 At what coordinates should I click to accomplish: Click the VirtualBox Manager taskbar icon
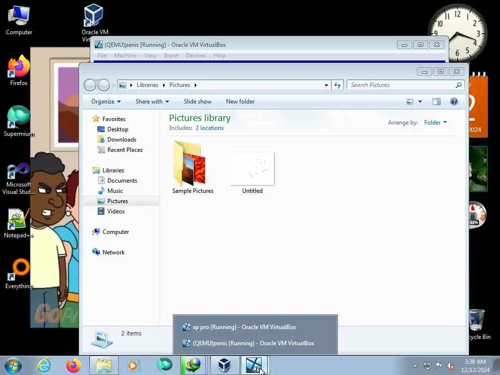click(225, 365)
